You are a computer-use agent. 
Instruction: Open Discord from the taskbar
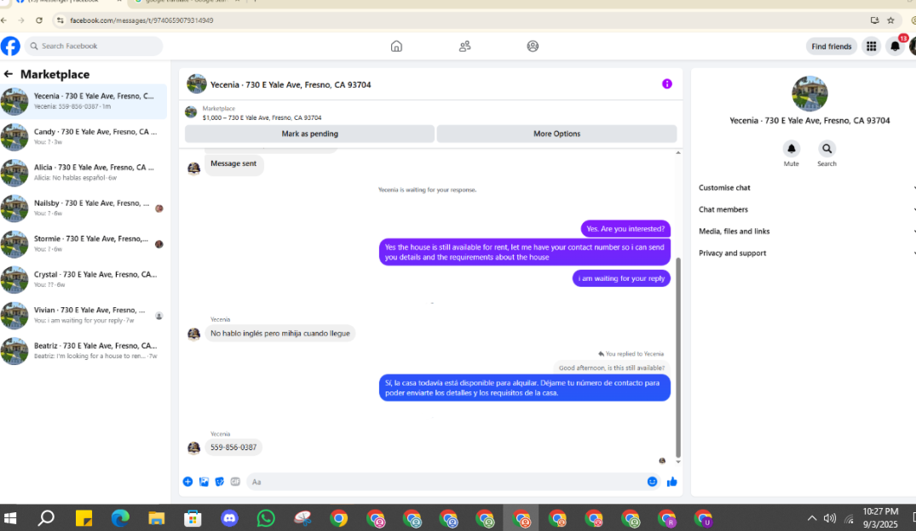[229, 518]
